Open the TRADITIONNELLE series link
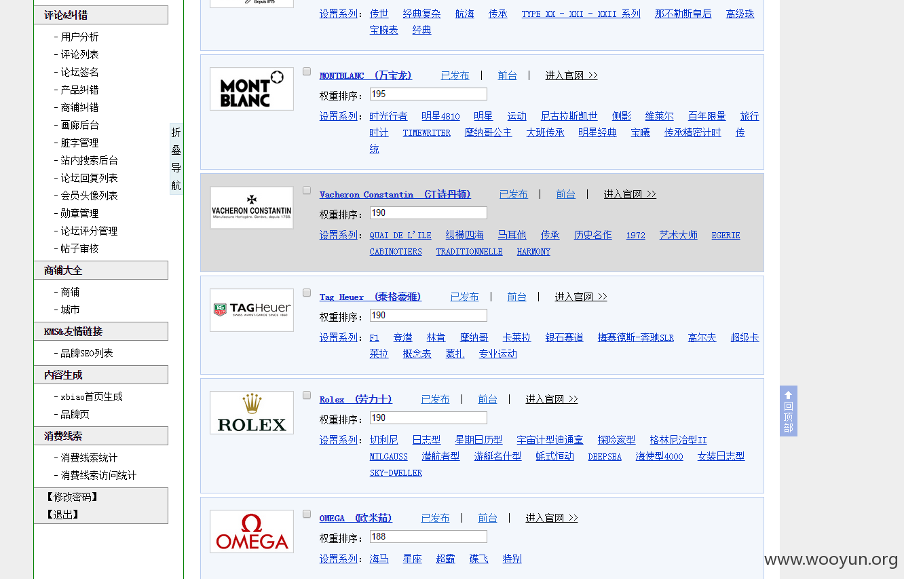 (469, 251)
